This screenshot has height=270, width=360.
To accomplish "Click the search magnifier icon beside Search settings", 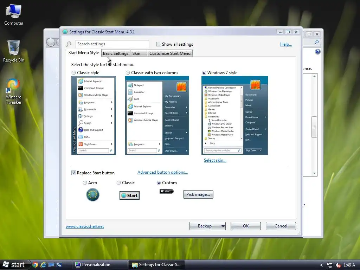I will tap(69, 44).
